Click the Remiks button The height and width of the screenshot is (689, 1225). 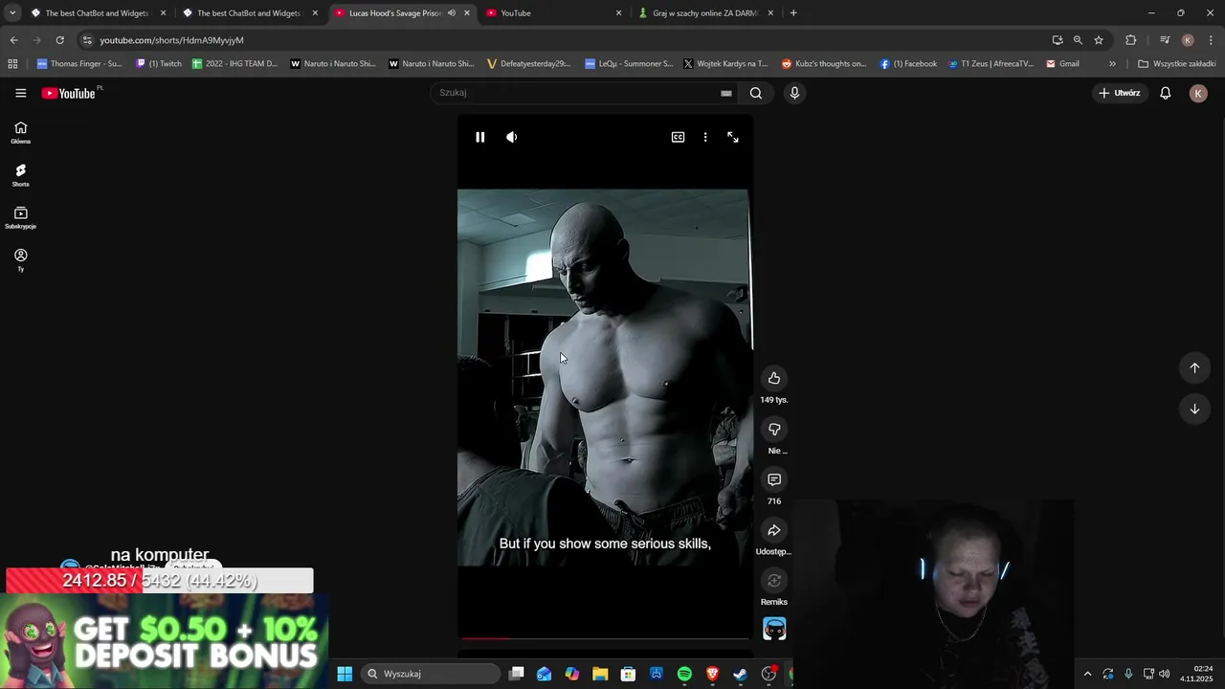pos(774,580)
